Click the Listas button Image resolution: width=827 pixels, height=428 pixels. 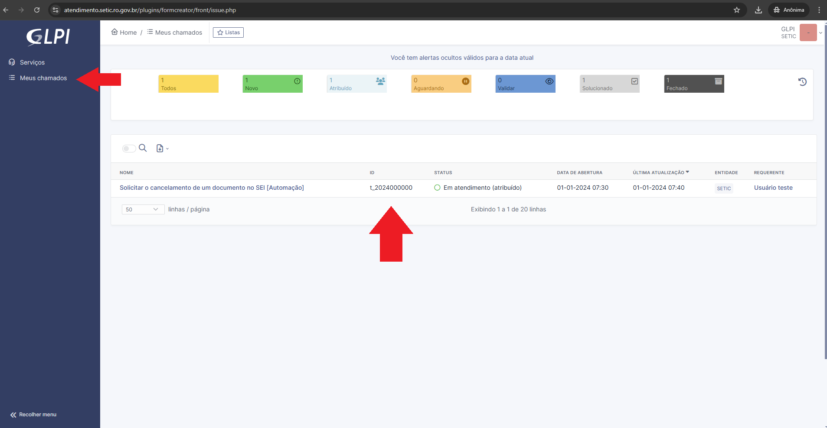point(228,32)
